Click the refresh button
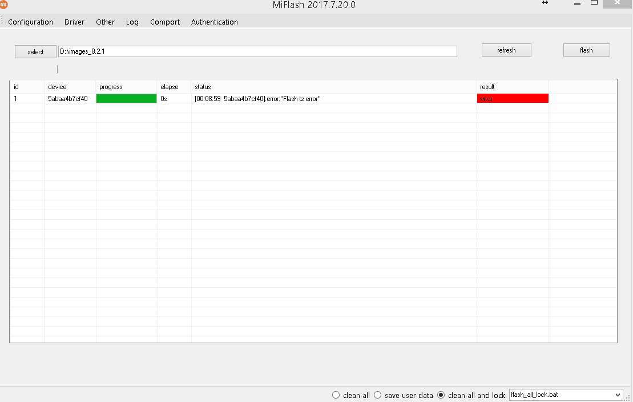This screenshot has height=402, width=633. [x=506, y=50]
